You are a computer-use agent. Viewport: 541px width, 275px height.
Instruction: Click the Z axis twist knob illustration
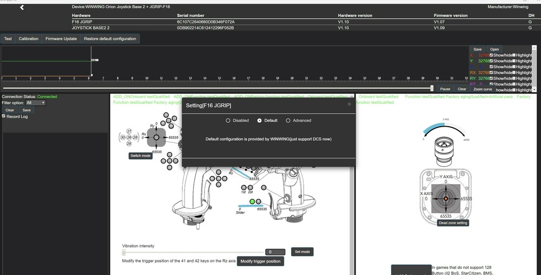(444, 151)
